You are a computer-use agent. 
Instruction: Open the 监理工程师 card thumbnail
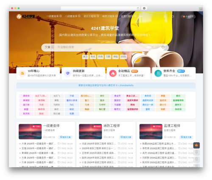click(151, 131)
